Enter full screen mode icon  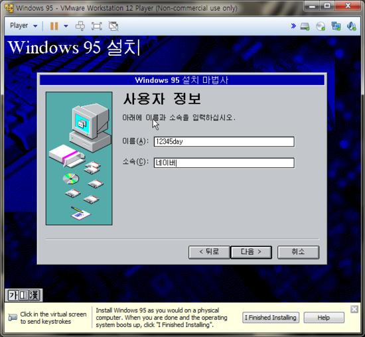(x=97, y=26)
